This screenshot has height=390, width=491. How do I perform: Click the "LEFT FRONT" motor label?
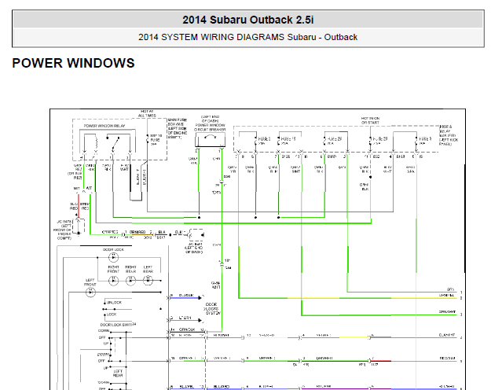click(x=90, y=282)
